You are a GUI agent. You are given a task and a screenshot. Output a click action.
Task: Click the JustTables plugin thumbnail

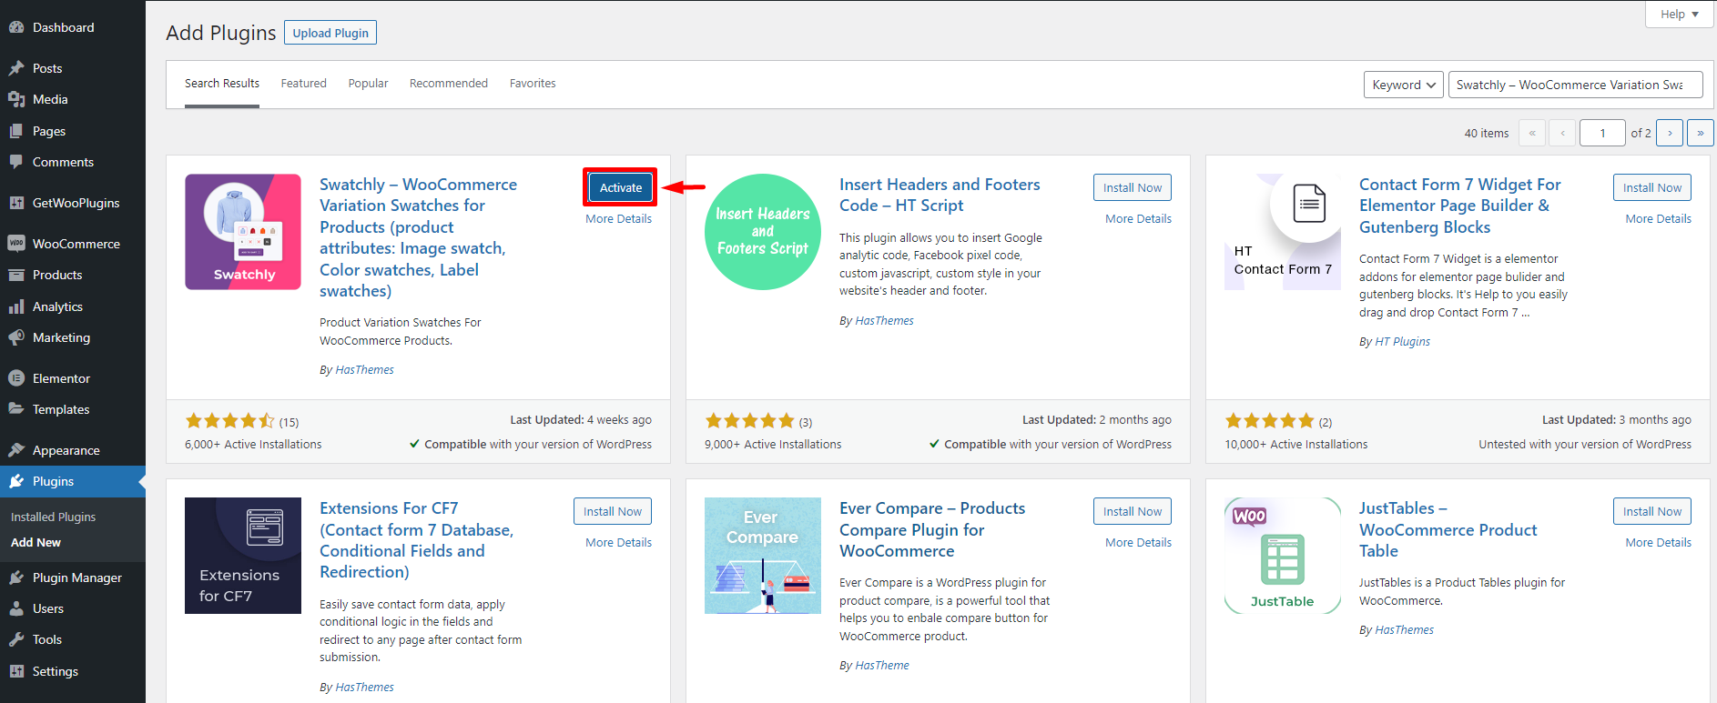click(x=1282, y=556)
